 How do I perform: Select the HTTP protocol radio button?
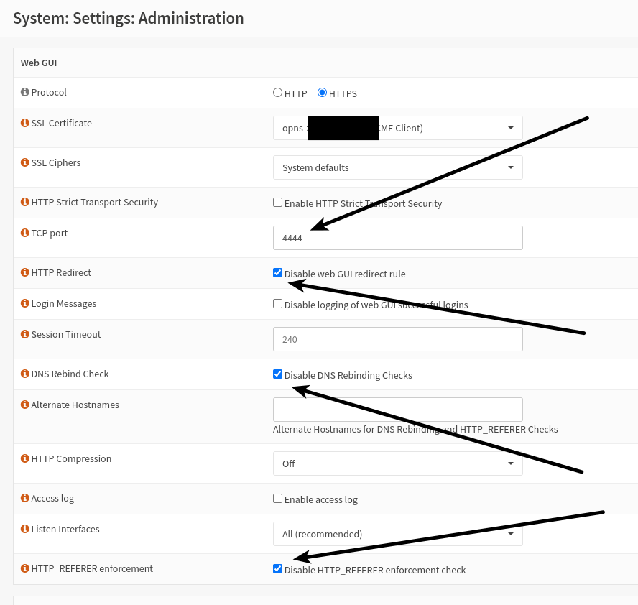click(277, 93)
